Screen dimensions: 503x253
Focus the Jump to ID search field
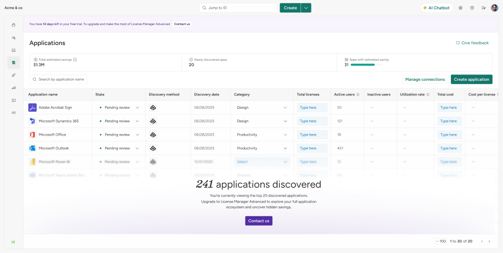[238, 8]
